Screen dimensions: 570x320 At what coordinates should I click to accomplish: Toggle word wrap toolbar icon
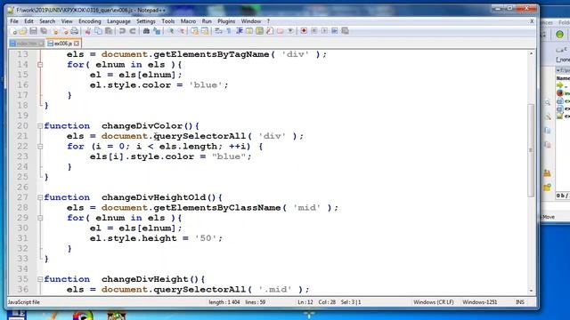pos(218,31)
